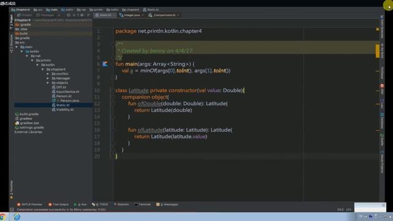The width and height of the screenshot is (393, 221).
Task: Click the ofLatitude function name in editor
Action: click(x=150, y=130)
